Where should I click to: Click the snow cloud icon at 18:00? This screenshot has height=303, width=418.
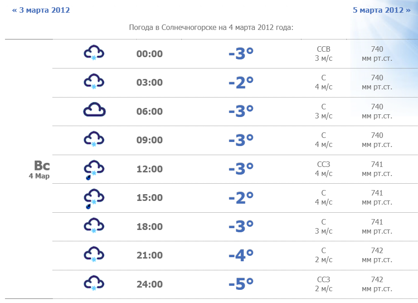94,226
